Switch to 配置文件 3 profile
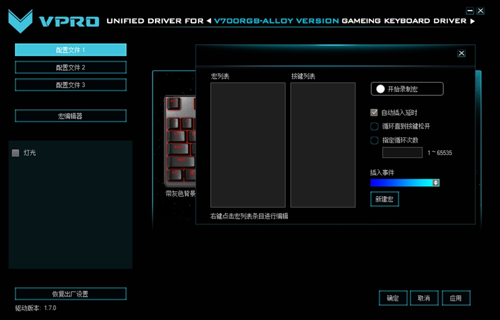 click(71, 85)
